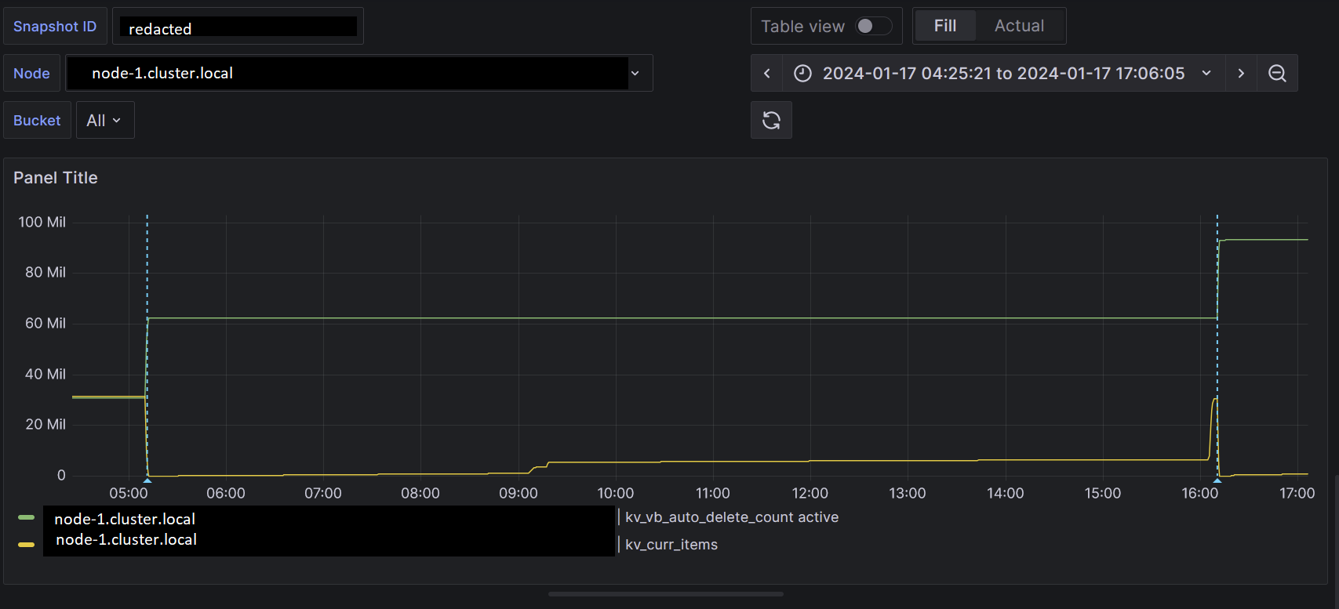Toggle the Table view switch
This screenshot has width=1339, height=609.
[872, 26]
